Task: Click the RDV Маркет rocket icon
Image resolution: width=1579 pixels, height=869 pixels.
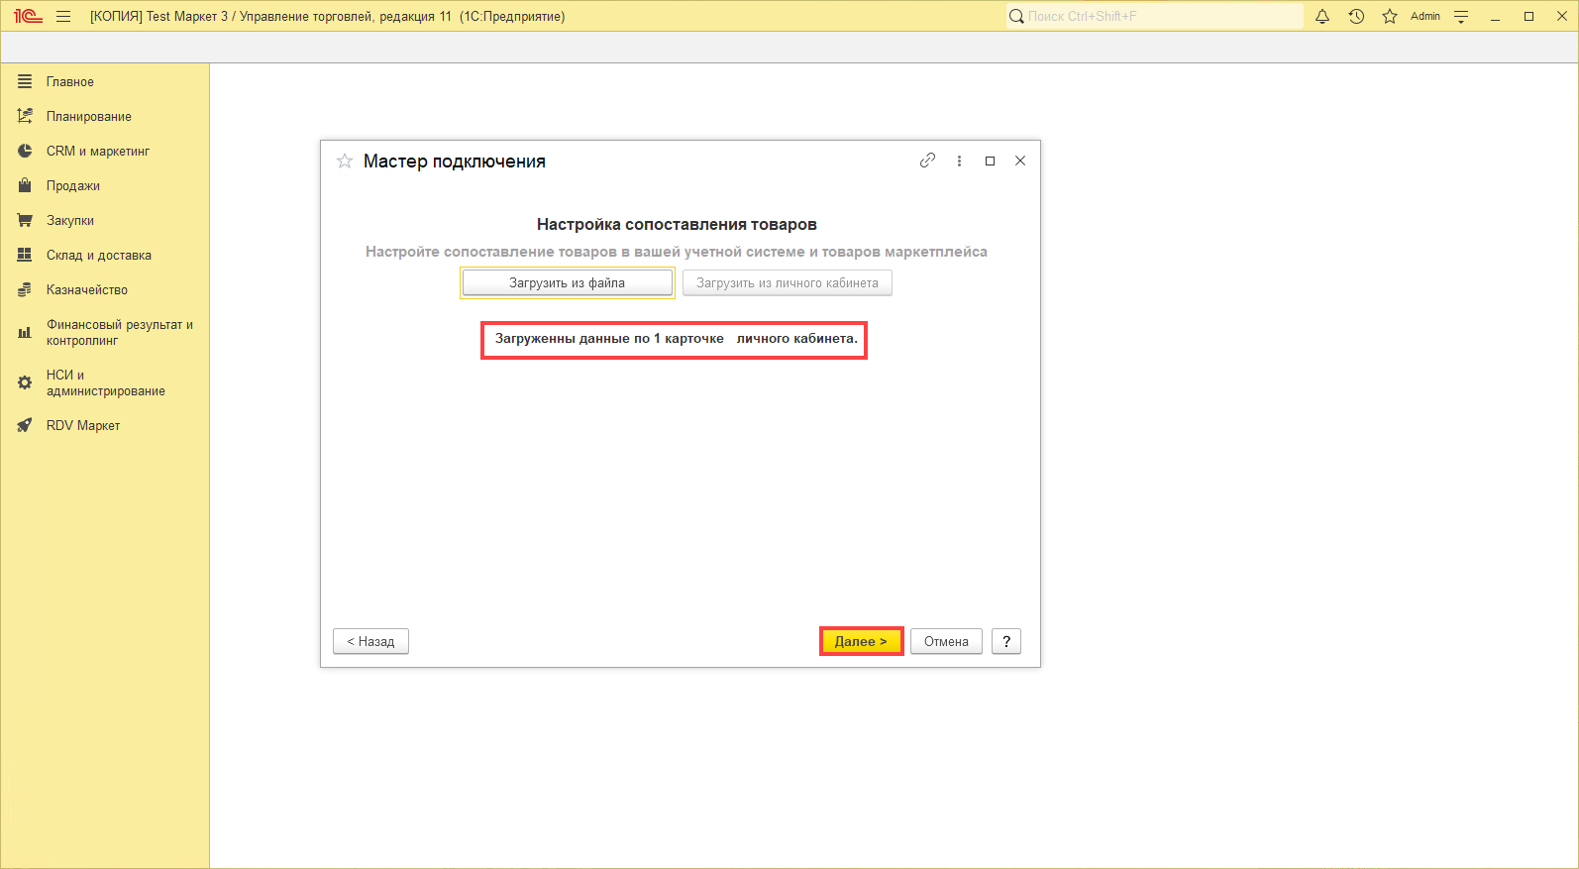Action: (25, 425)
